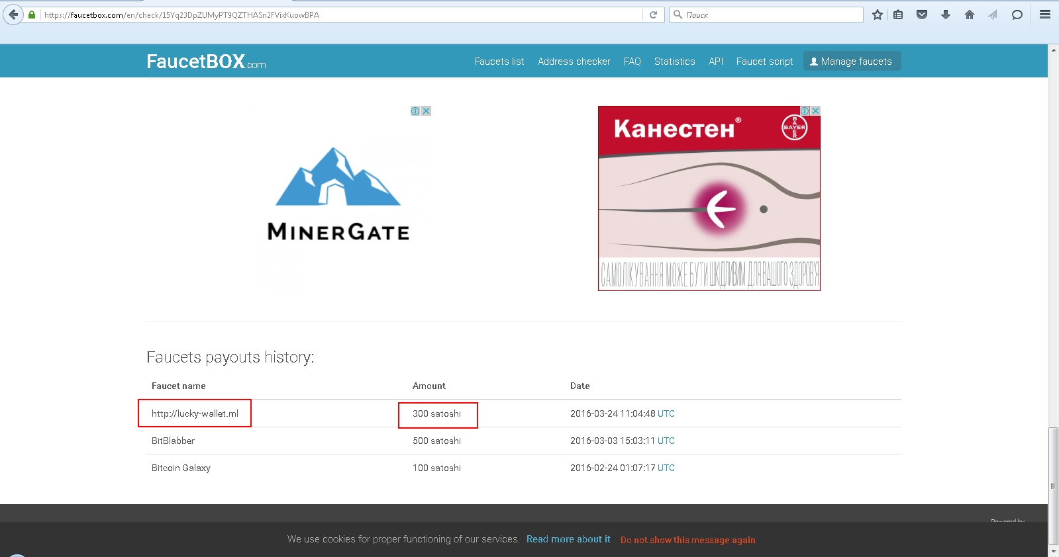The image size is (1059, 557).
Task: Open the Read more about it link
Action: click(568, 539)
